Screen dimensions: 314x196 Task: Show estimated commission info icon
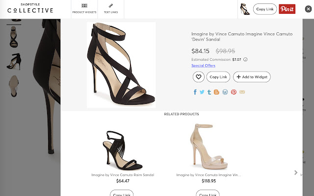(245, 59)
